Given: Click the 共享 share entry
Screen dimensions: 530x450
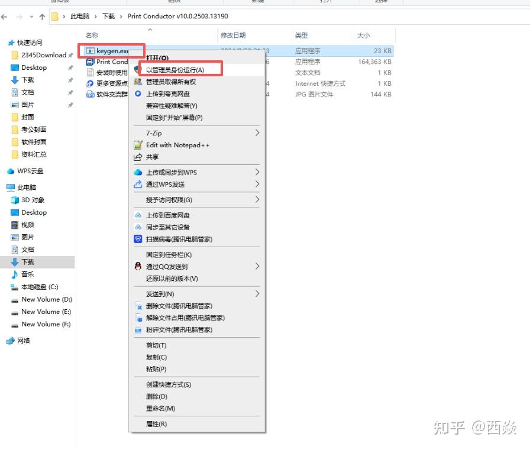Looking at the screenshot, I should click(x=153, y=157).
